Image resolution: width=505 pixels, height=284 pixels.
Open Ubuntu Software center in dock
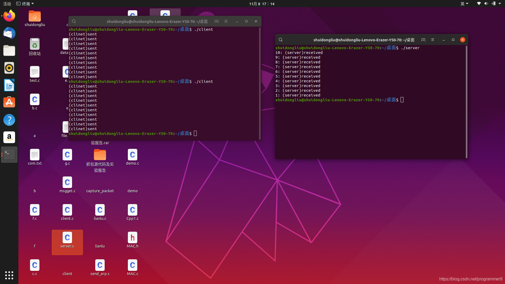click(x=9, y=102)
